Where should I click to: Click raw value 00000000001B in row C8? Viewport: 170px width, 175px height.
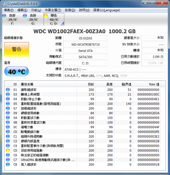(x=148, y=165)
